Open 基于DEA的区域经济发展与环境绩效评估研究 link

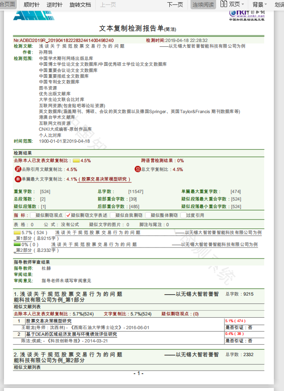71,334
